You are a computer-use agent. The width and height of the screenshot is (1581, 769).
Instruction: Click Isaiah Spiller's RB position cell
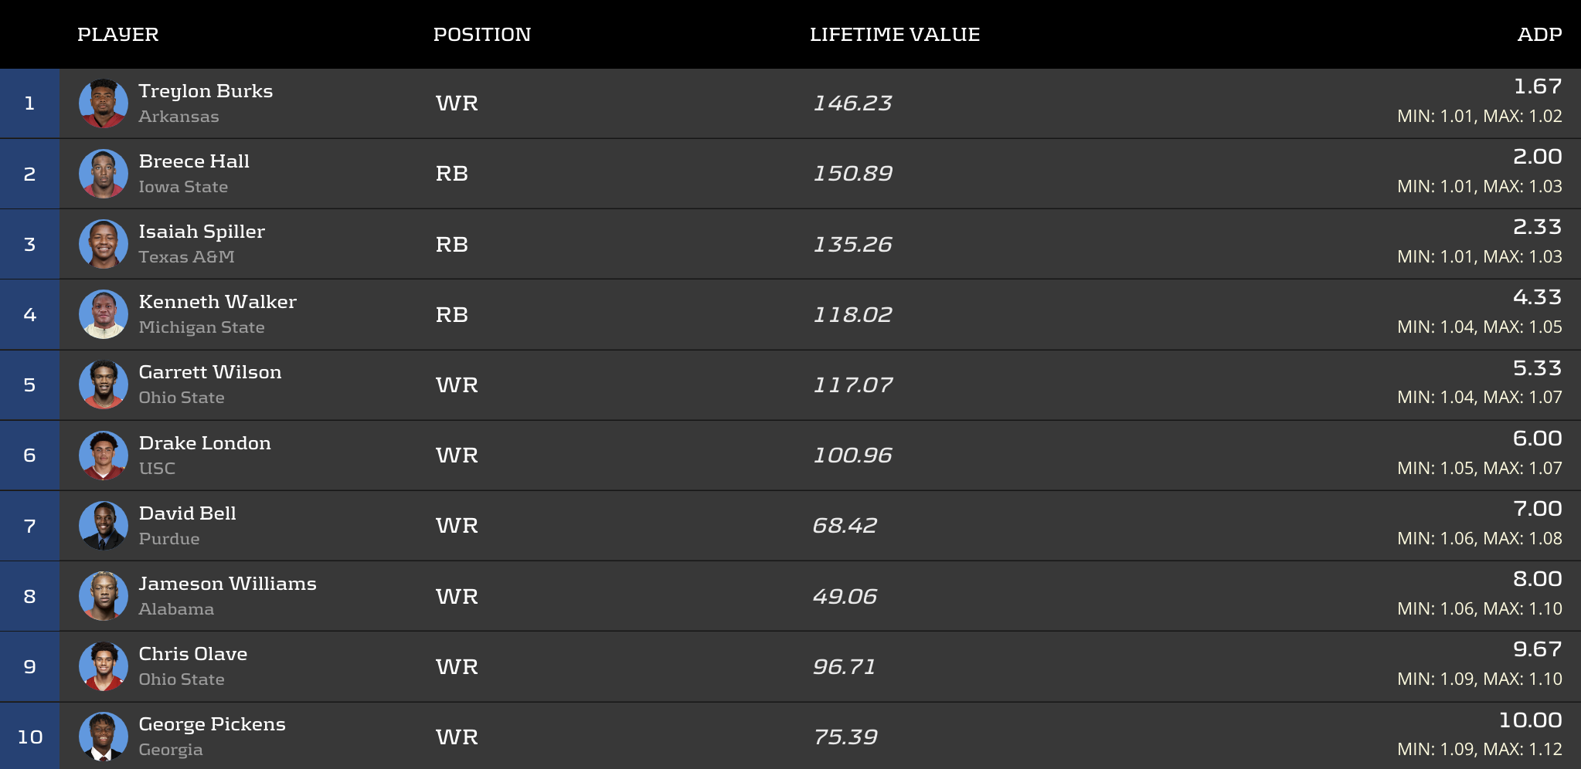(x=452, y=245)
